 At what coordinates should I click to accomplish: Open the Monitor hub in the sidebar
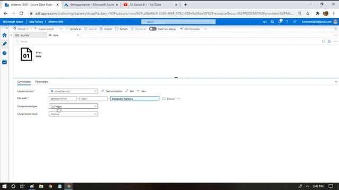click(4, 53)
